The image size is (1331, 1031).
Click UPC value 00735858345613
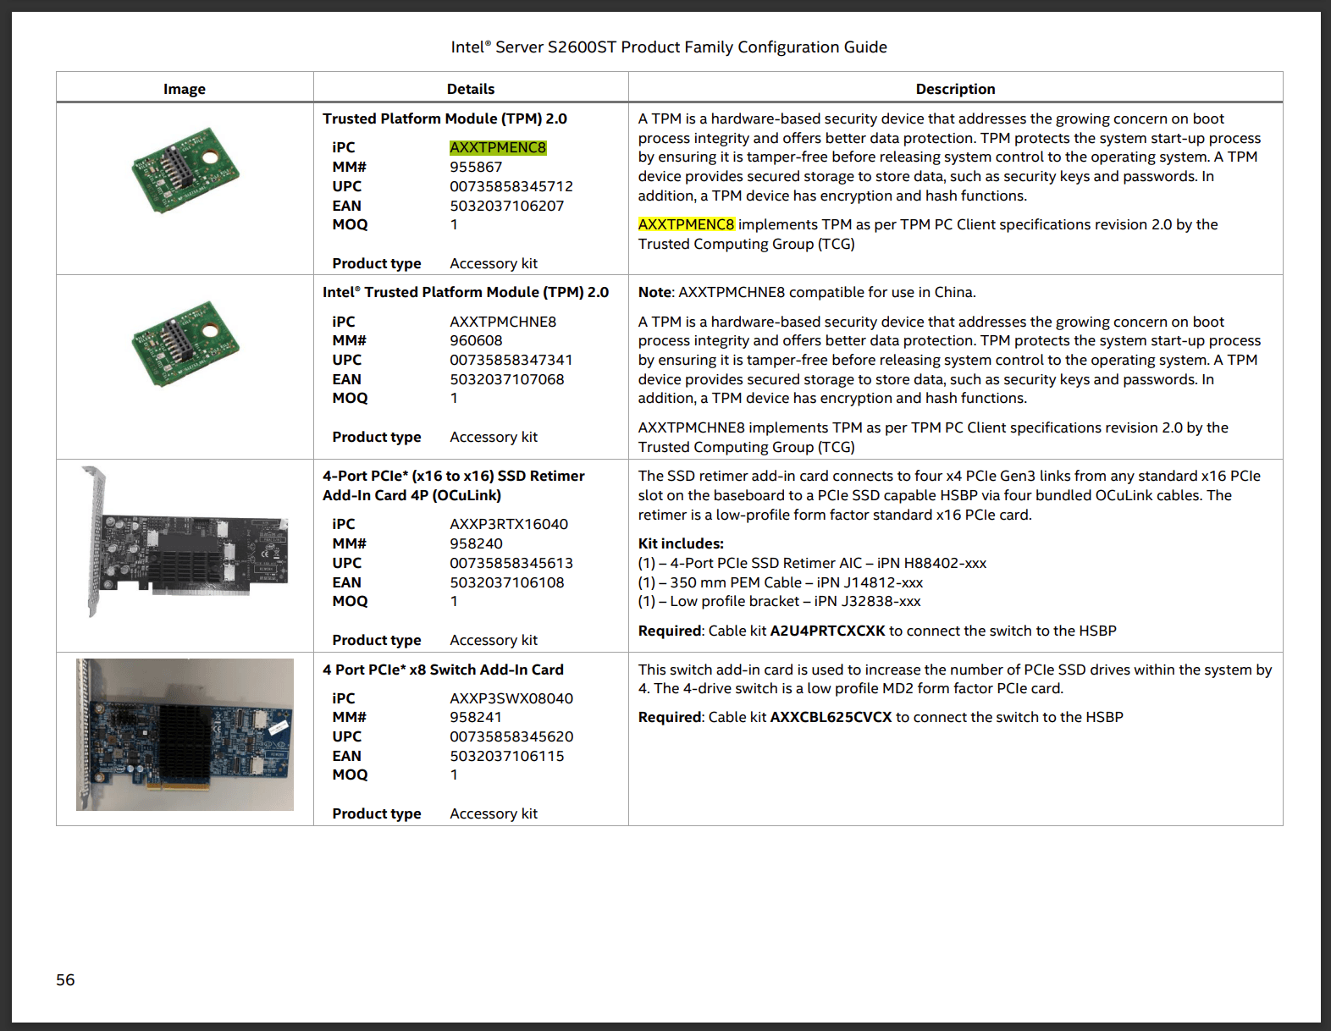pyautogui.click(x=511, y=563)
